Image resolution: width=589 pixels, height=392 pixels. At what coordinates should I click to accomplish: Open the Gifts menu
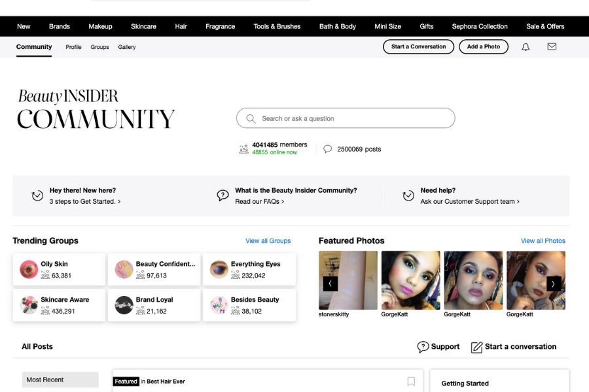click(426, 26)
